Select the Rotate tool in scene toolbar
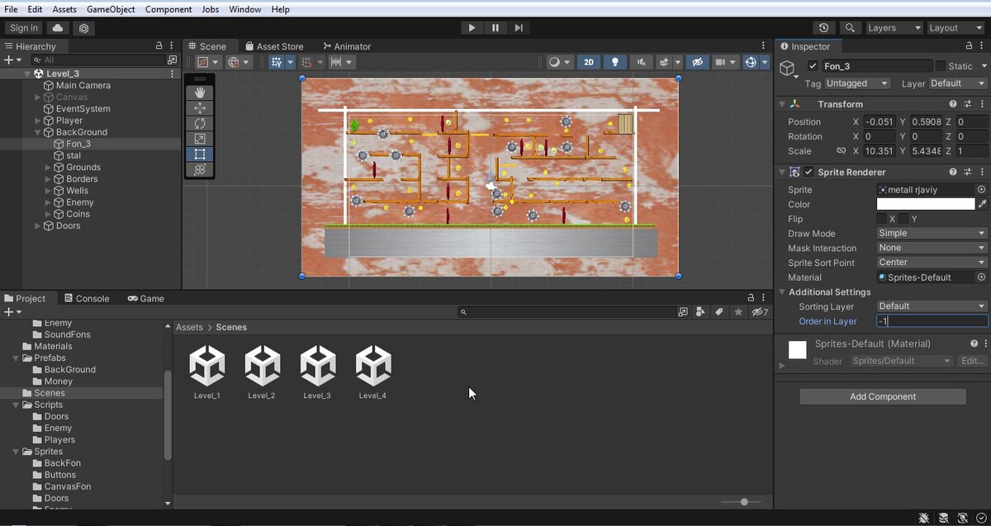 click(x=199, y=124)
